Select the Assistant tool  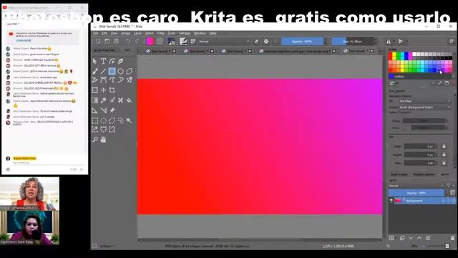point(94,110)
